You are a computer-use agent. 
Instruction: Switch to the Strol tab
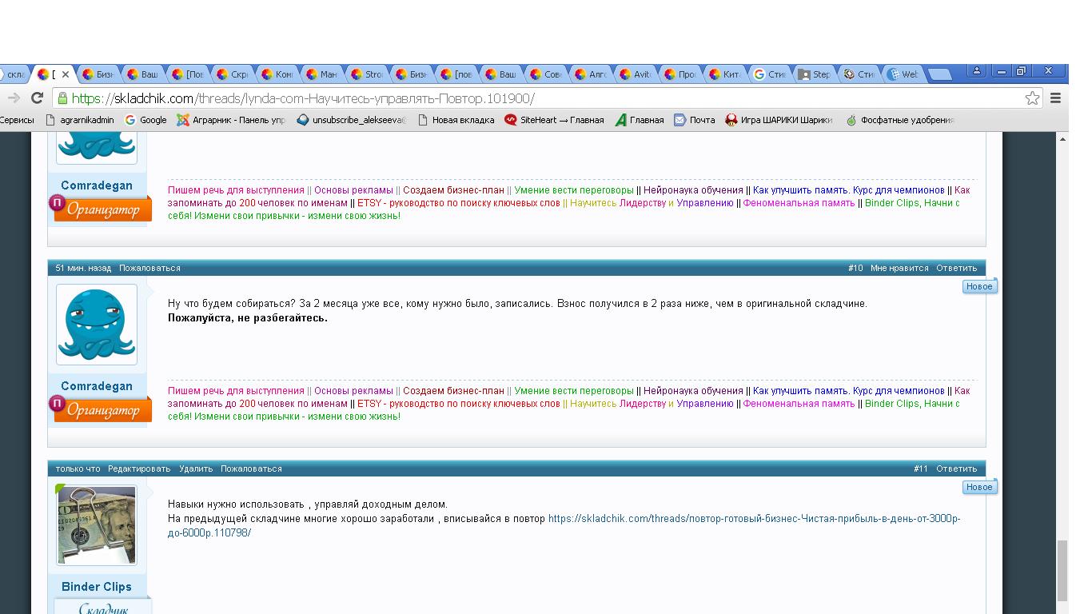point(371,74)
